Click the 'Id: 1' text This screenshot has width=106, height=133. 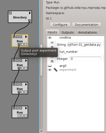49,18
